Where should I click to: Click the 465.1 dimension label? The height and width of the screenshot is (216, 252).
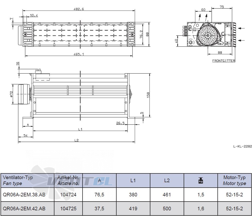[79, 54]
